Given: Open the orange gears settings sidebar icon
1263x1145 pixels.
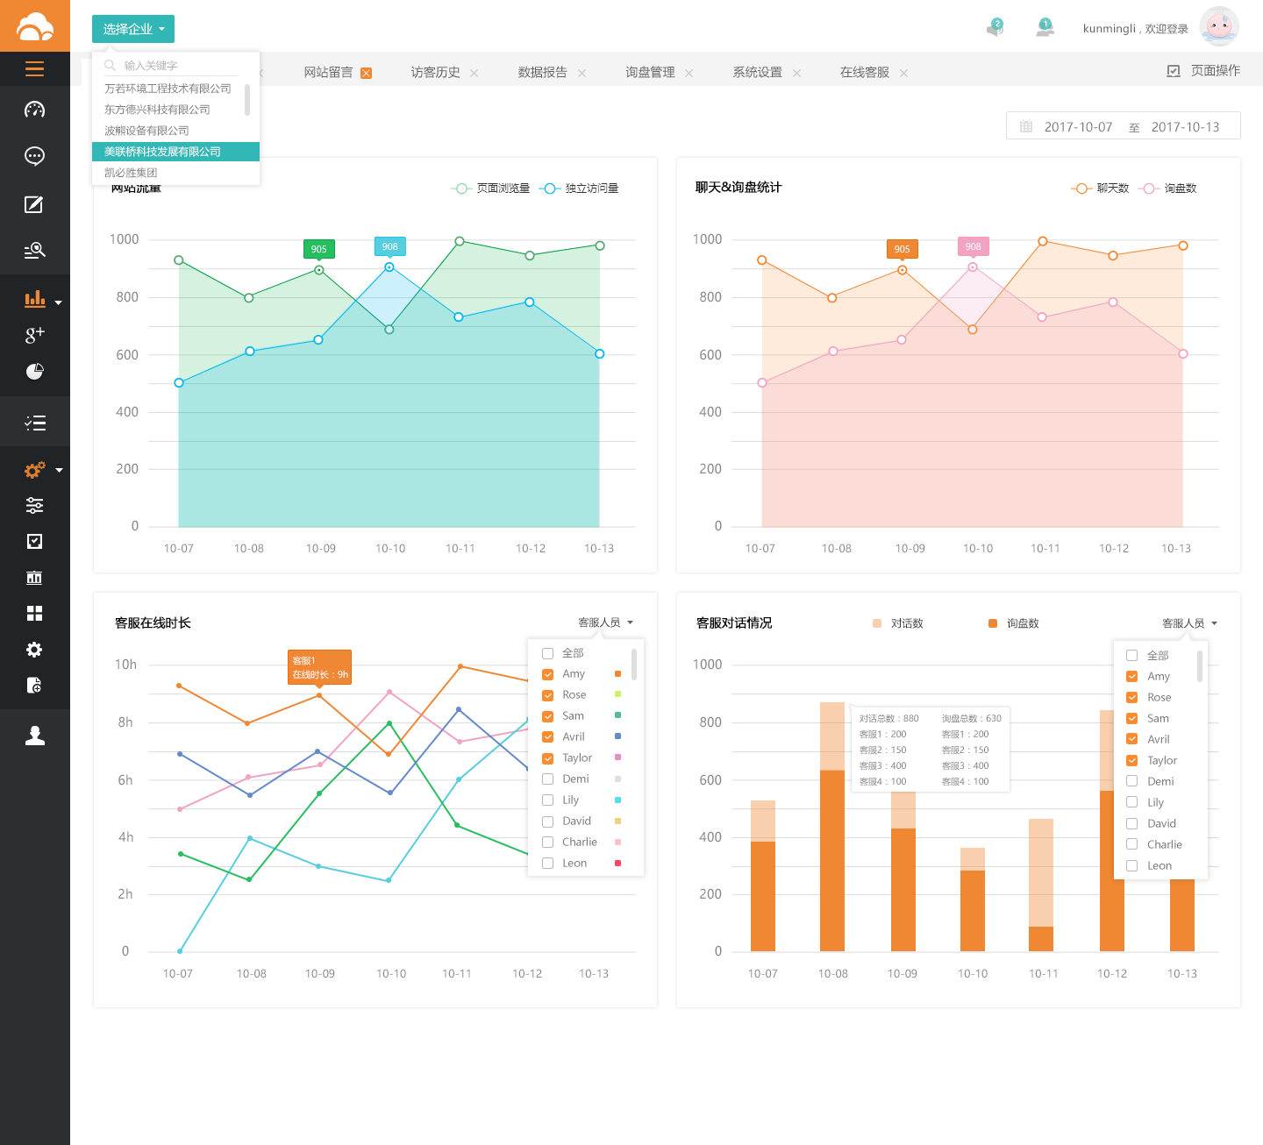Looking at the screenshot, I should [x=35, y=470].
